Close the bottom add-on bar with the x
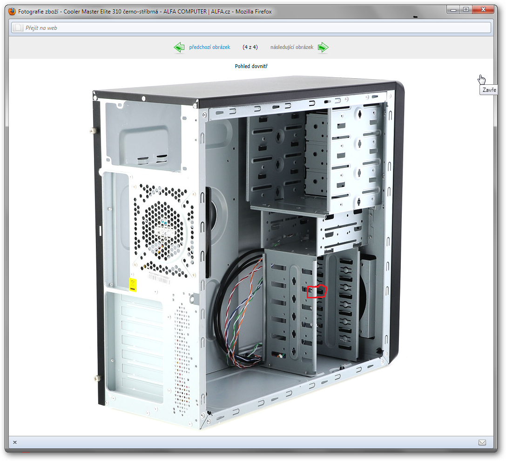 click(x=15, y=442)
